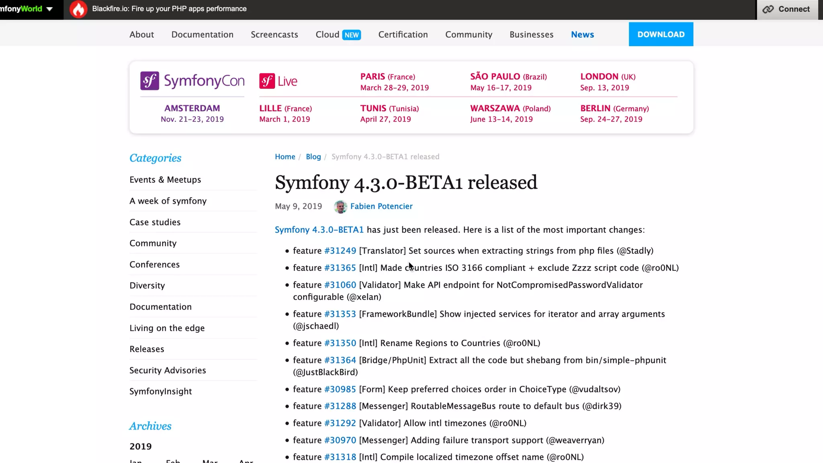This screenshot has height=463, width=823.
Task: Click the Connect chain-link icon
Action: (x=768, y=9)
